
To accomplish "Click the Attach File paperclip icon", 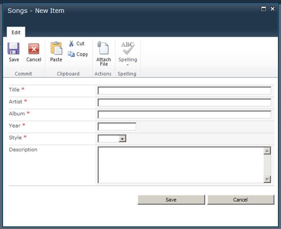I will [x=103, y=48].
